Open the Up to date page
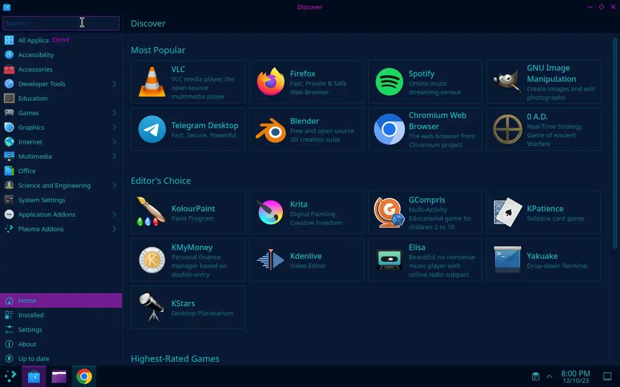Viewport: 620px width, 387px height. [61, 358]
